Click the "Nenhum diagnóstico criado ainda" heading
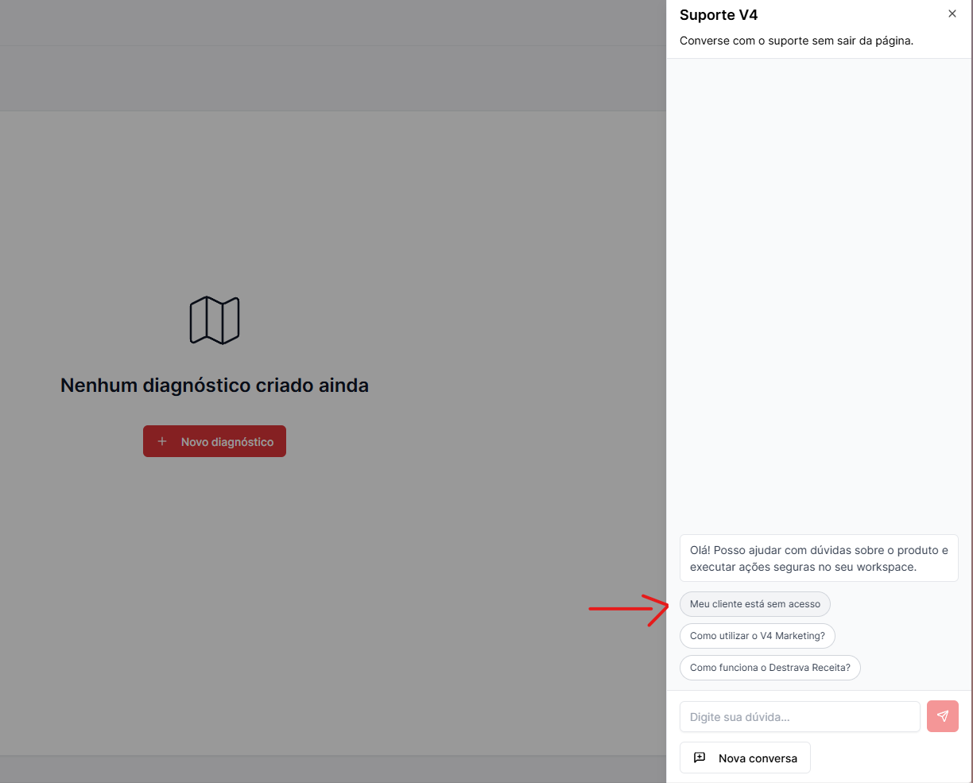The width and height of the screenshot is (973, 783). pos(215,386)
